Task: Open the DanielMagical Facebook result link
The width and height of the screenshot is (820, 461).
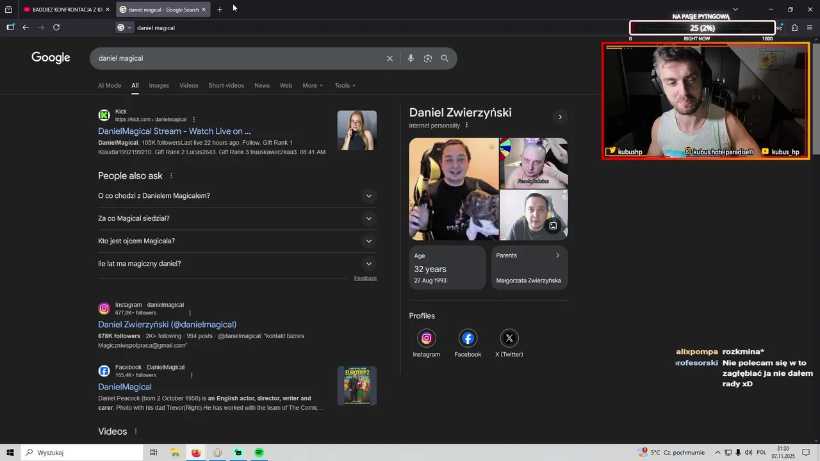Action: [125, 387]
